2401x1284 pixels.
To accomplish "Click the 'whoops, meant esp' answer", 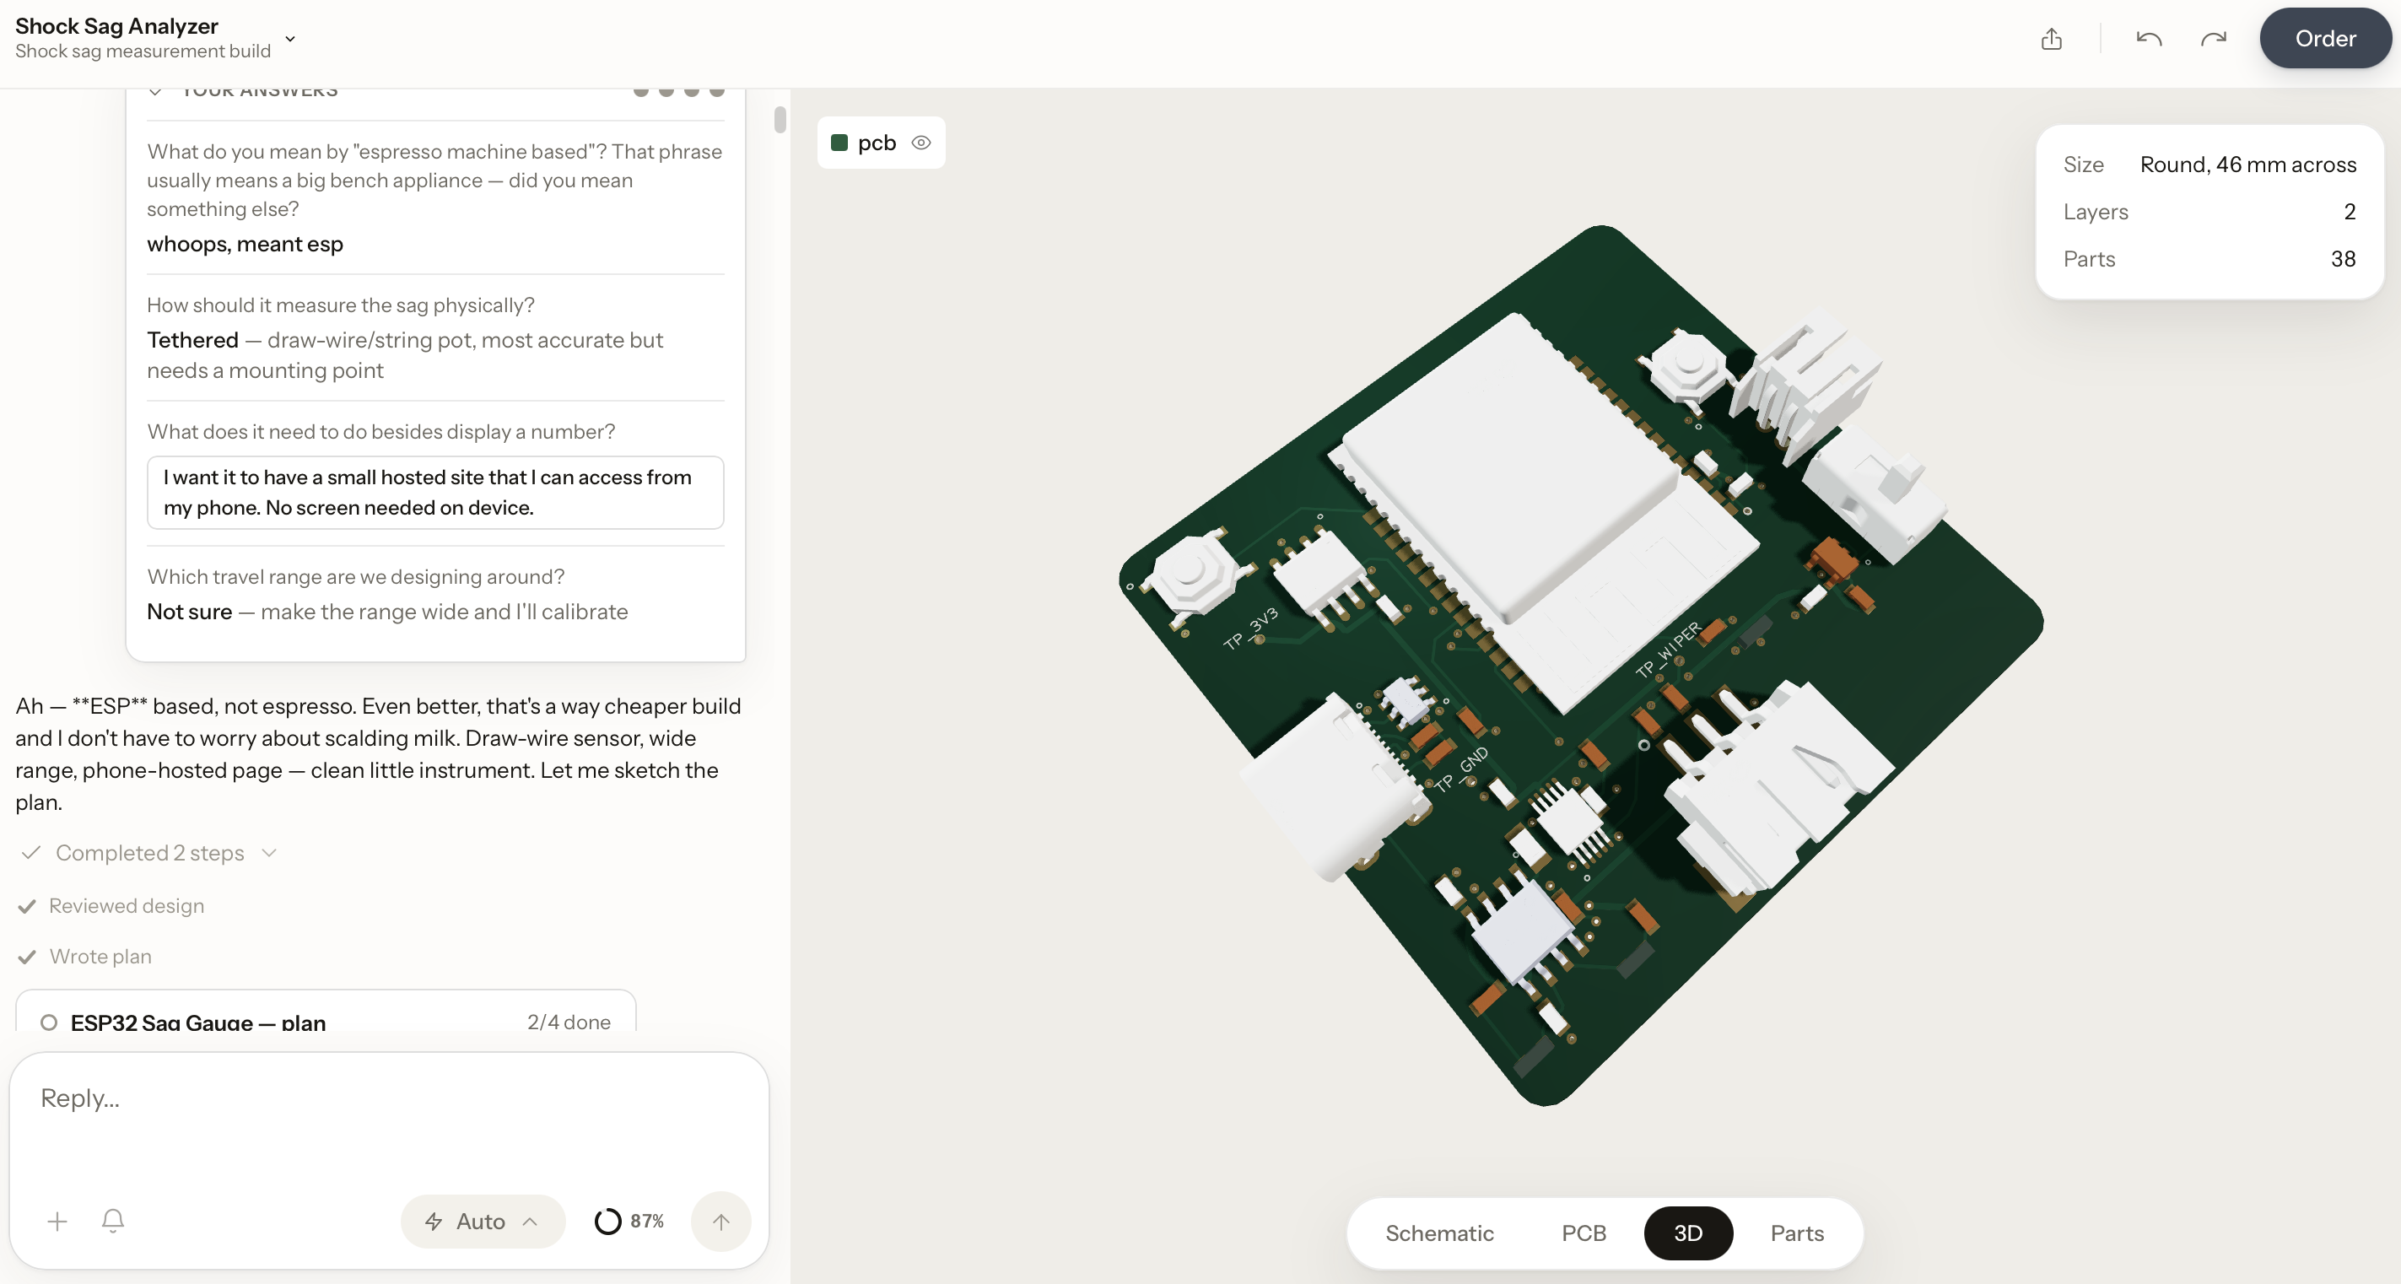I will 245,243.
